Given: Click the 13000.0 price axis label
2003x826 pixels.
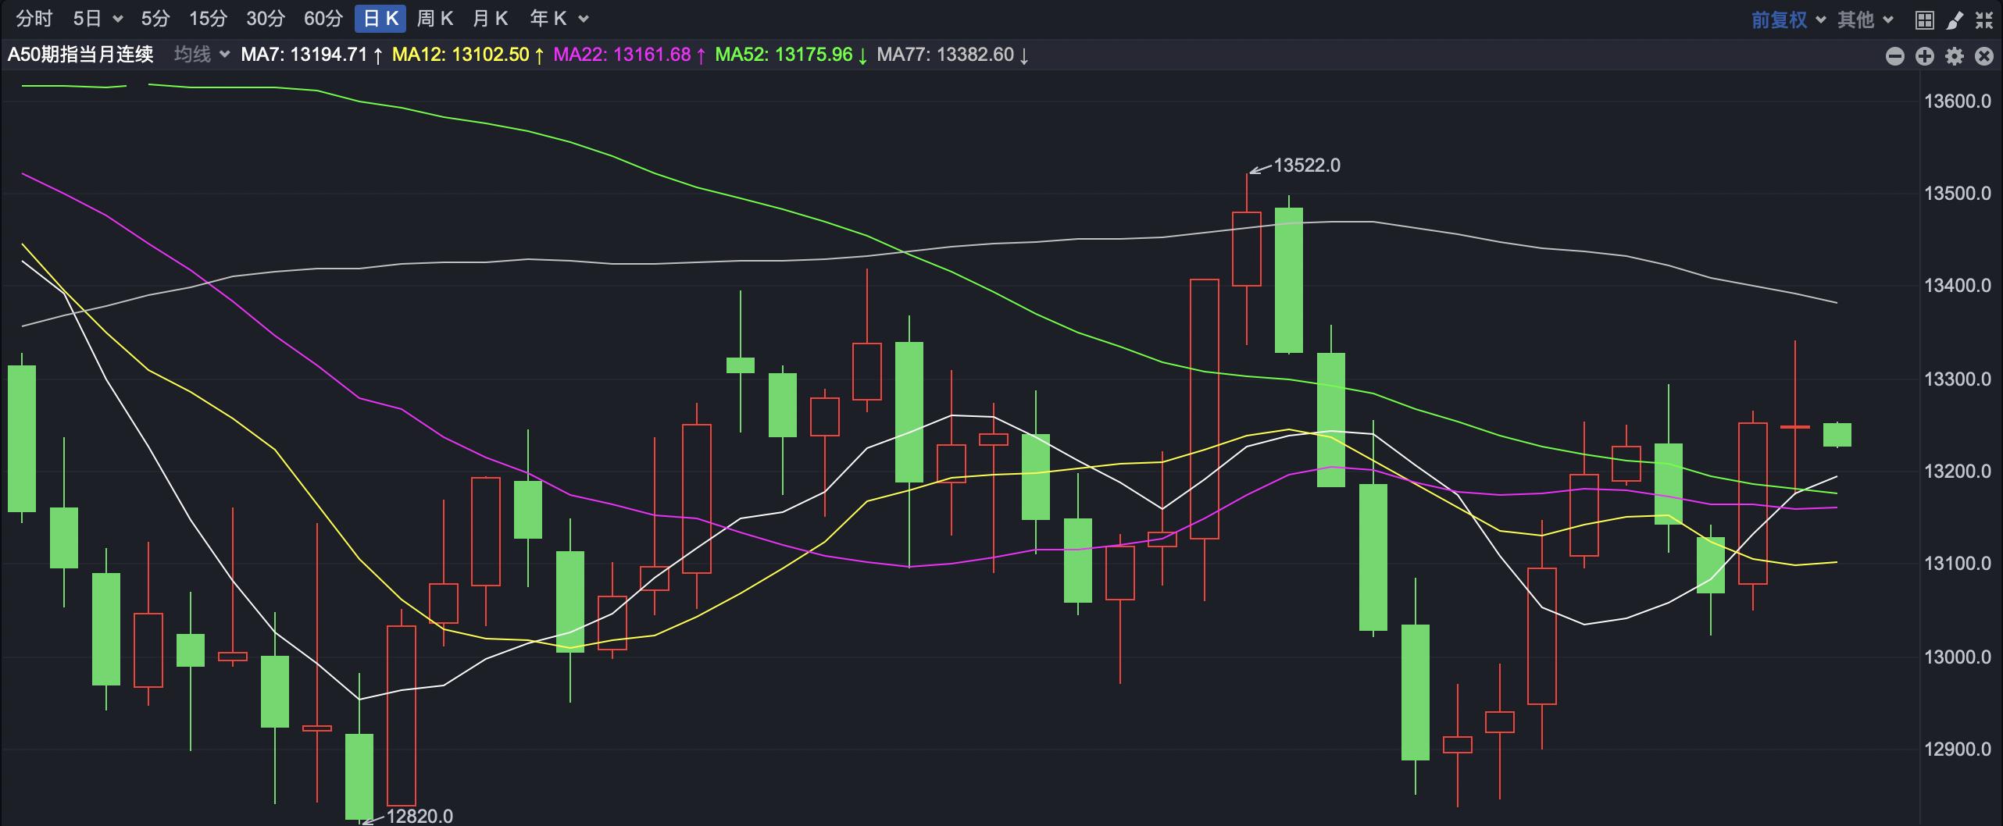Looking at the screenshot, I should (1958, 657).
